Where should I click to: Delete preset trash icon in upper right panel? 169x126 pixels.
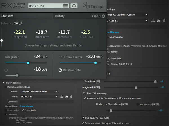point(164,21)
